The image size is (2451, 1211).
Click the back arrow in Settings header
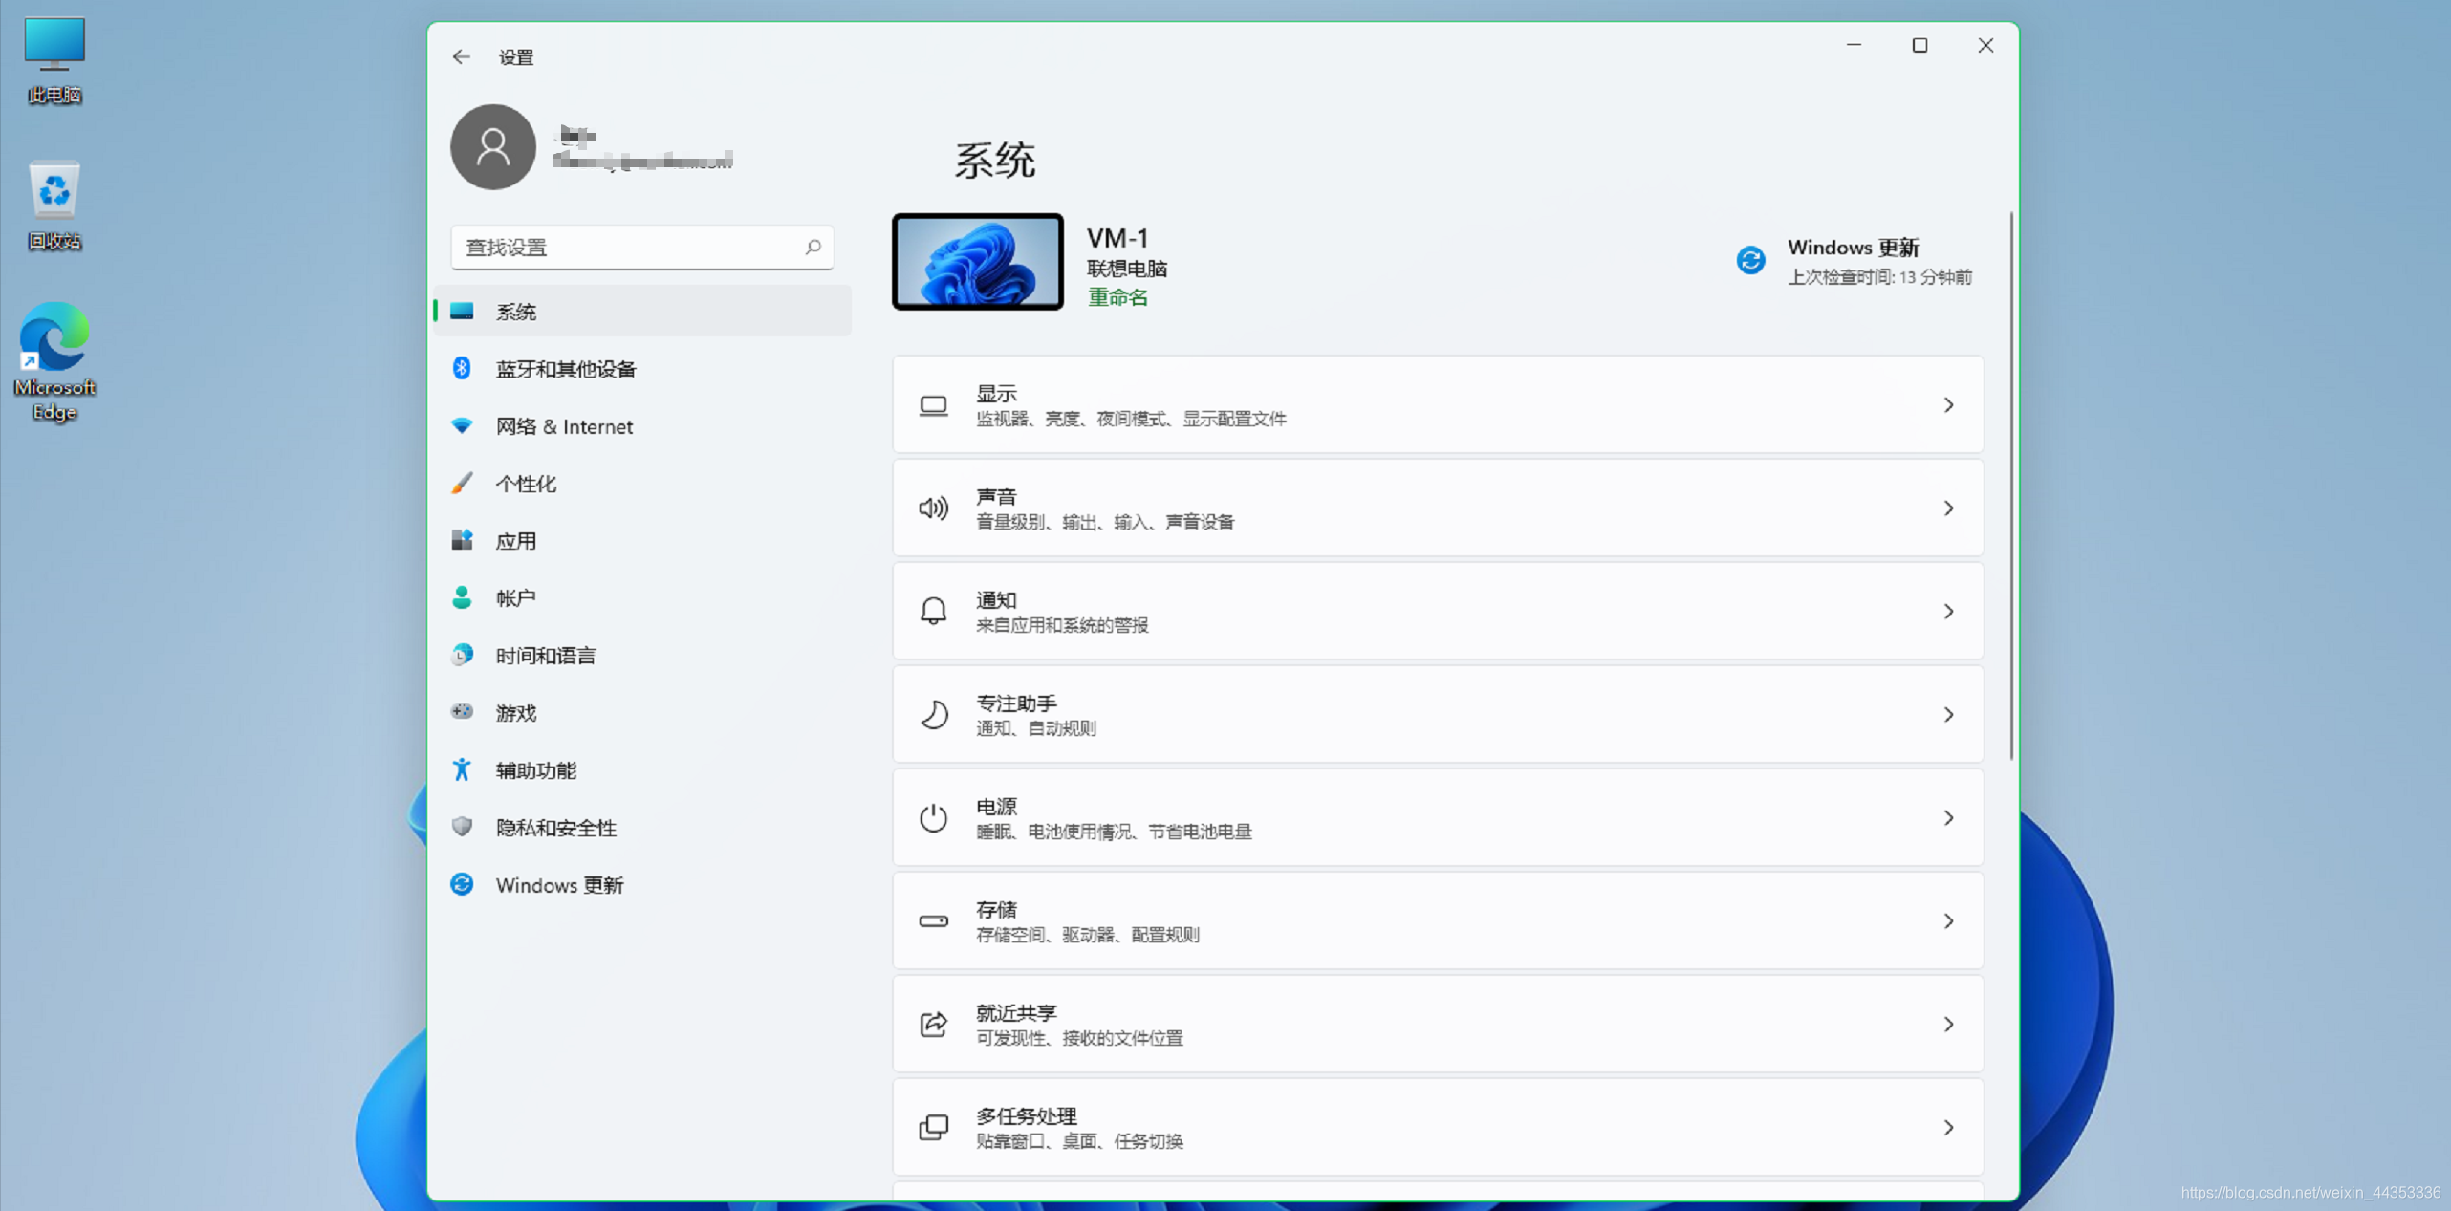[x=462, y=57]
